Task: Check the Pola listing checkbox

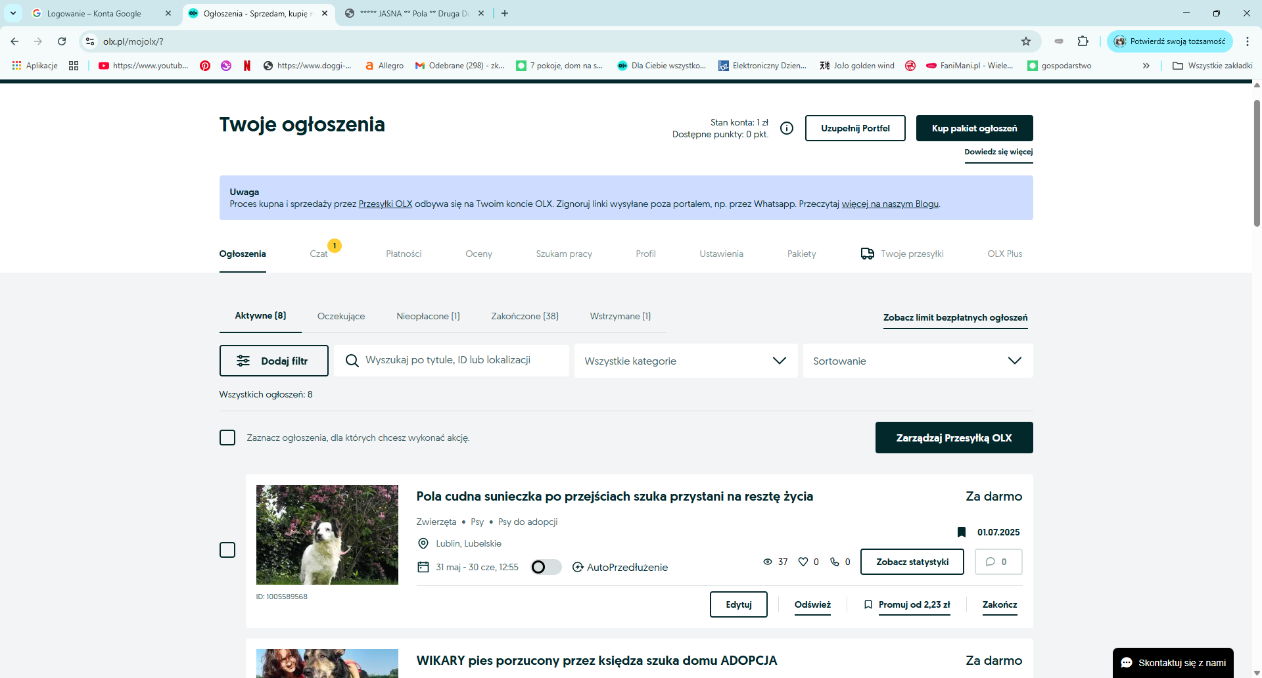Action: [227, 550]
